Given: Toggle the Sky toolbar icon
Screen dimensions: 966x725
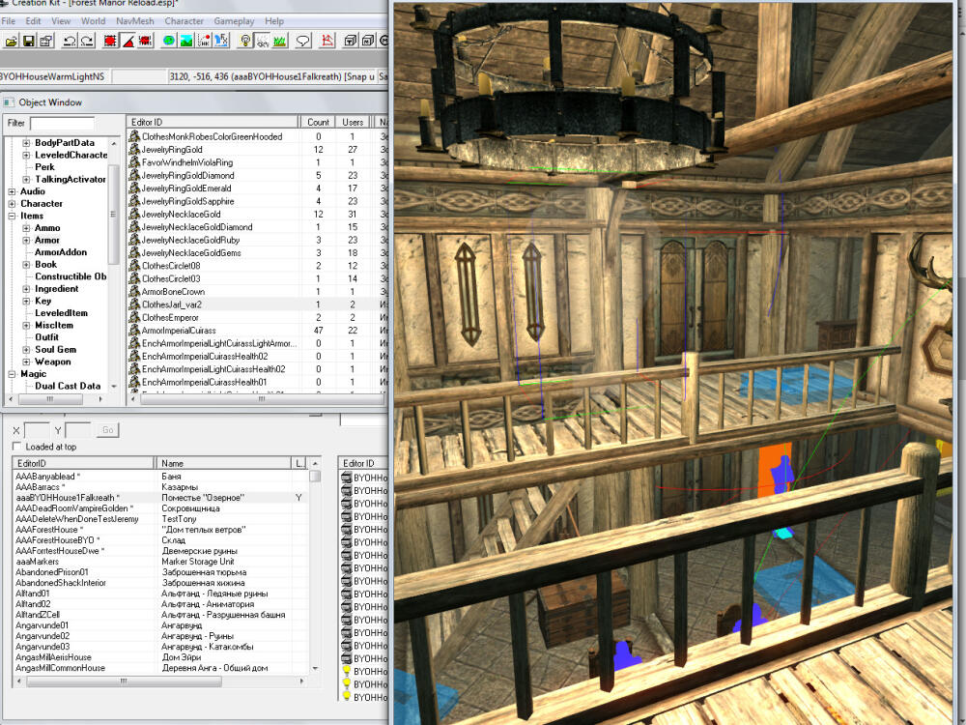Looking at the screenshot, I should (x=263, y=42).
